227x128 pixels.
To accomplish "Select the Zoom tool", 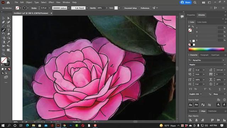I will point(4,54).
